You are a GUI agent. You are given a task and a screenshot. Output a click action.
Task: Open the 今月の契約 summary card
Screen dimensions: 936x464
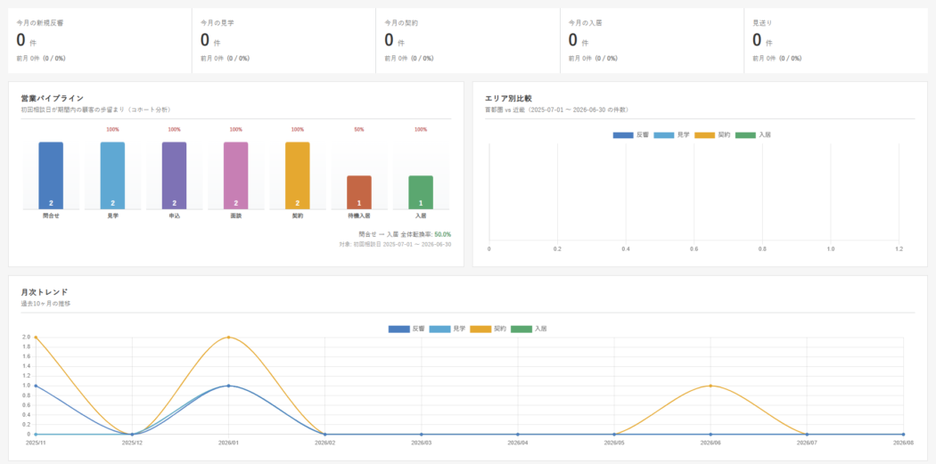[468, 41]
